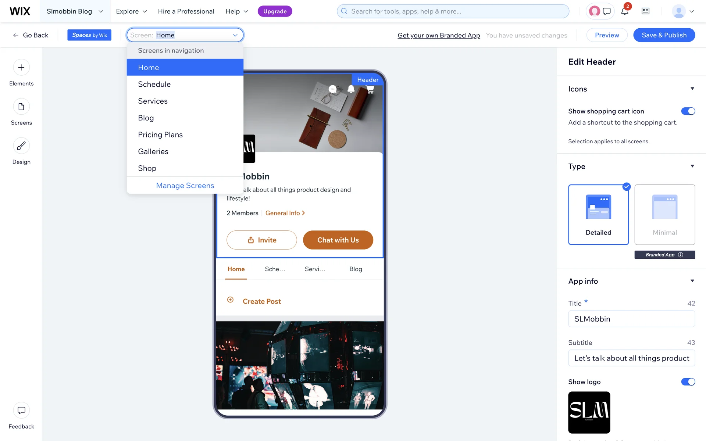Screen dimensions: 706x441
Task: Toggle Show shopping cart icon switch
Action: [688, 111]
